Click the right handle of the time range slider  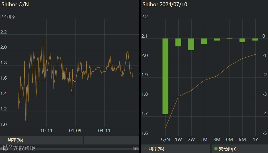click(136, 149)
